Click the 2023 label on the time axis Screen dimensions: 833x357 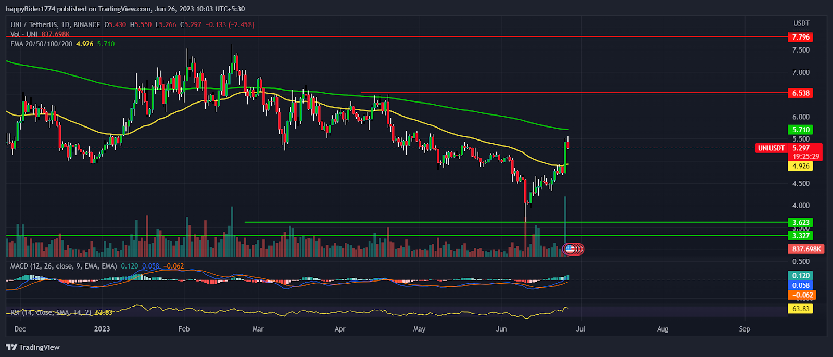pyautogui.click(x=102, y=329)
